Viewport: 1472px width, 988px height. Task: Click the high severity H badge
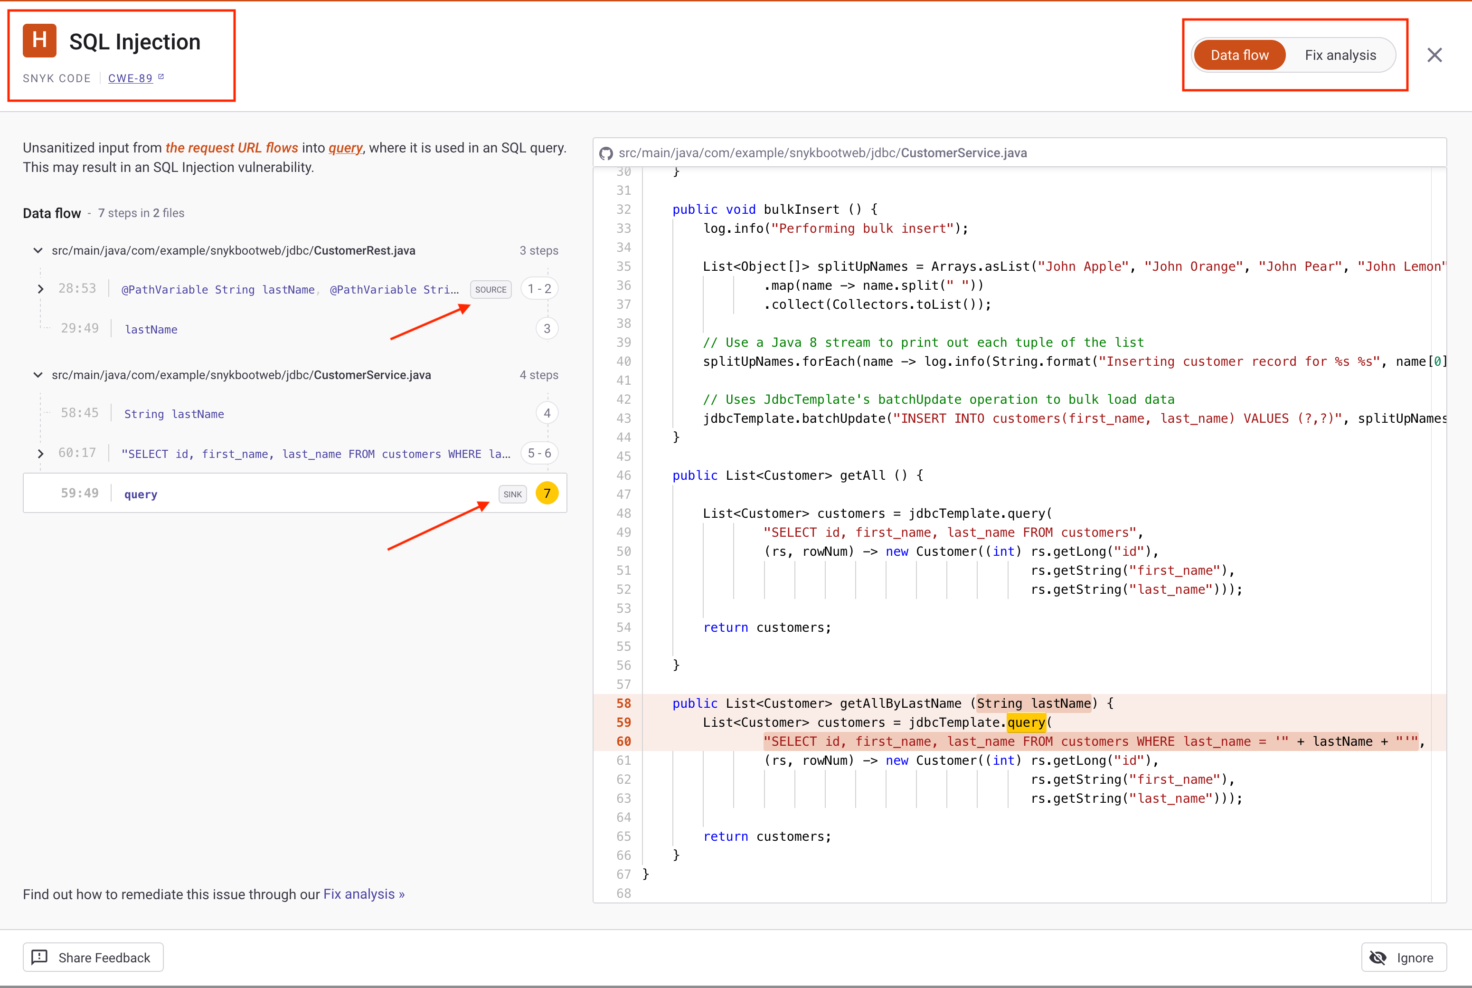point(40,40)
